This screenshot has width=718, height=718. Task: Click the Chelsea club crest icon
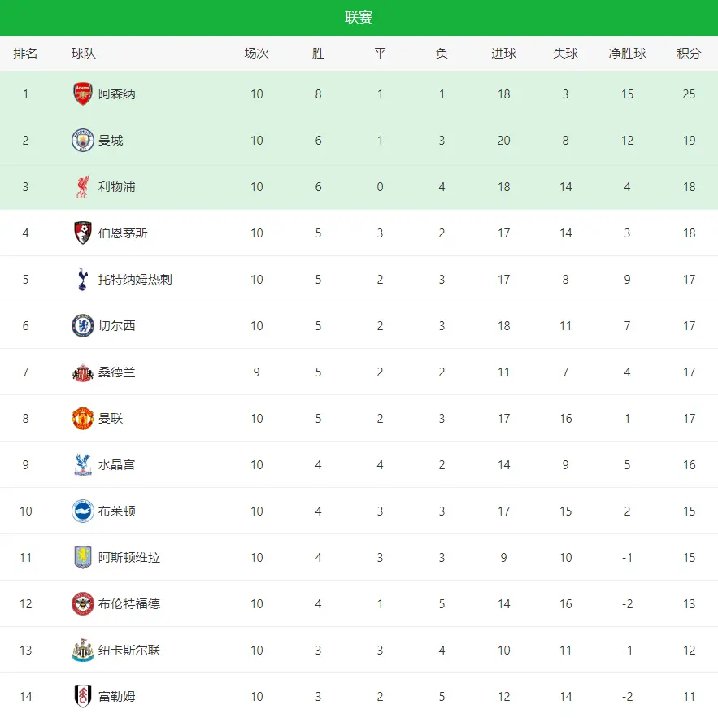[83, 326]
